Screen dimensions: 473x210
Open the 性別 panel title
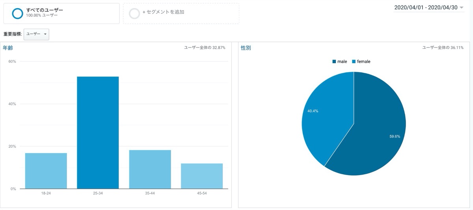tap(246, 48)
